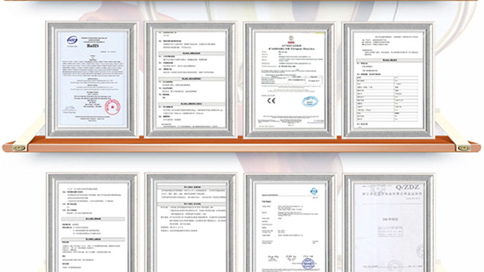Select the Q/ZDZ standard document frame
Screen dimensions: 484x272
[x=388, y=222]
